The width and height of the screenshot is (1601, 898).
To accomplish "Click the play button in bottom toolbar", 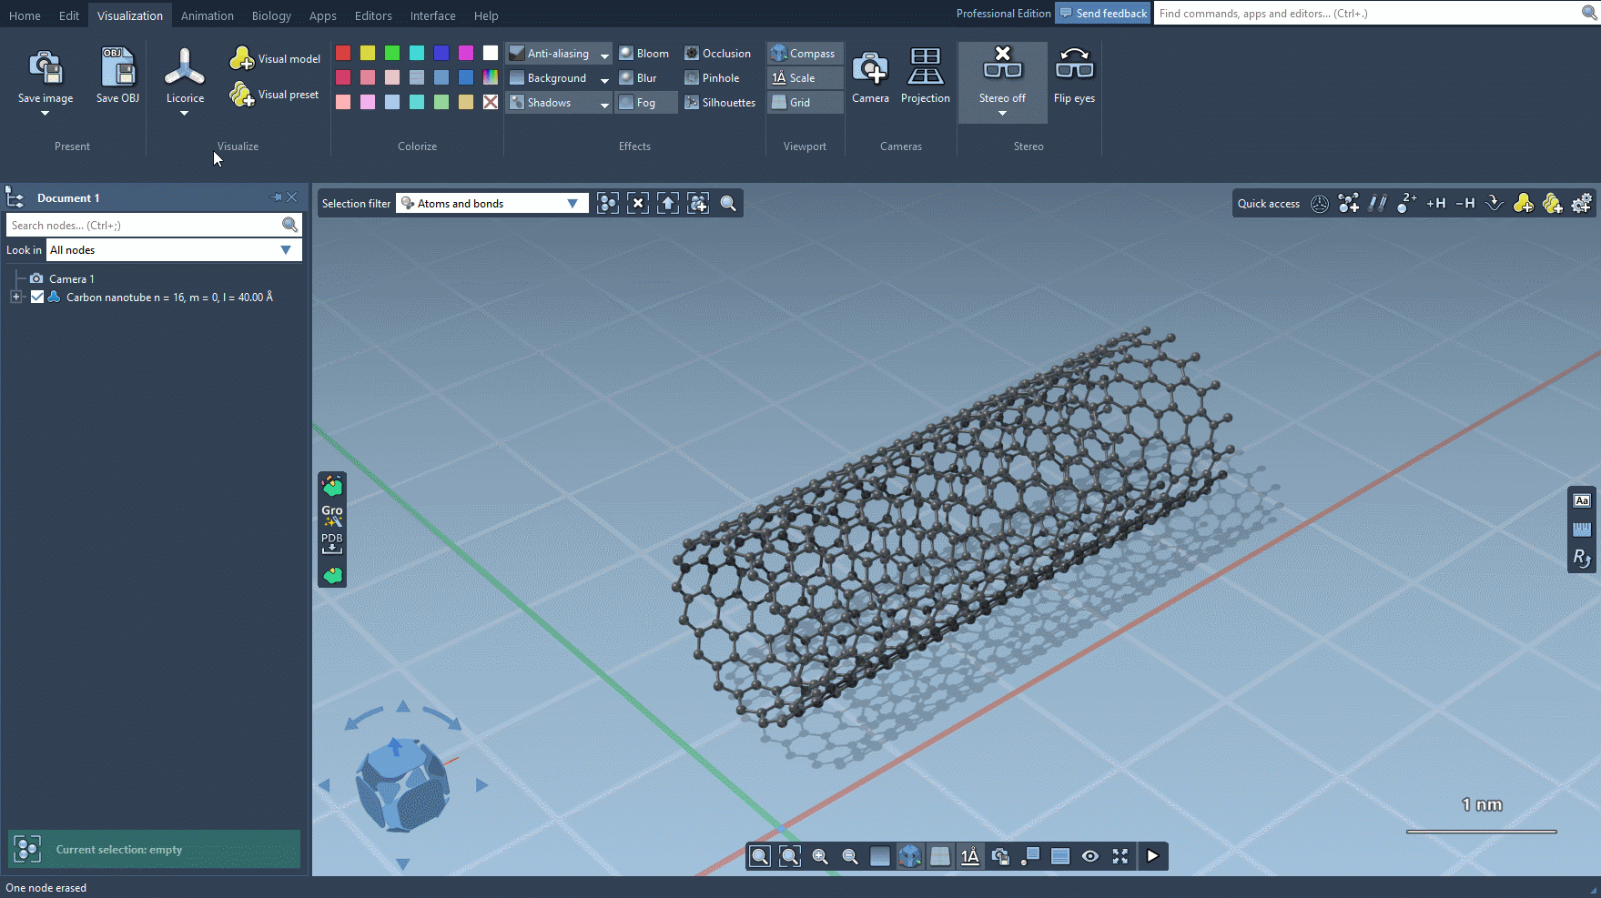I will click(x=1152, y=856).
